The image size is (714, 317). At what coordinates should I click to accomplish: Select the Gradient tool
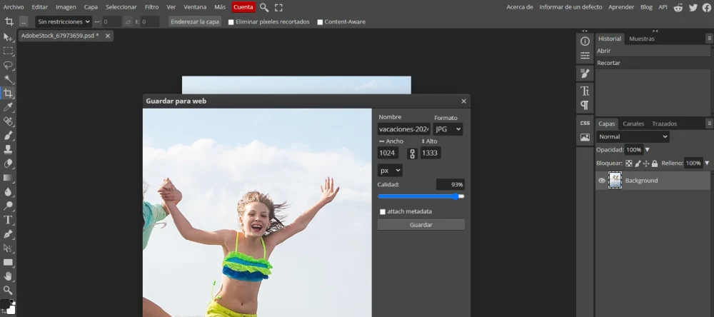click(8, 178)
